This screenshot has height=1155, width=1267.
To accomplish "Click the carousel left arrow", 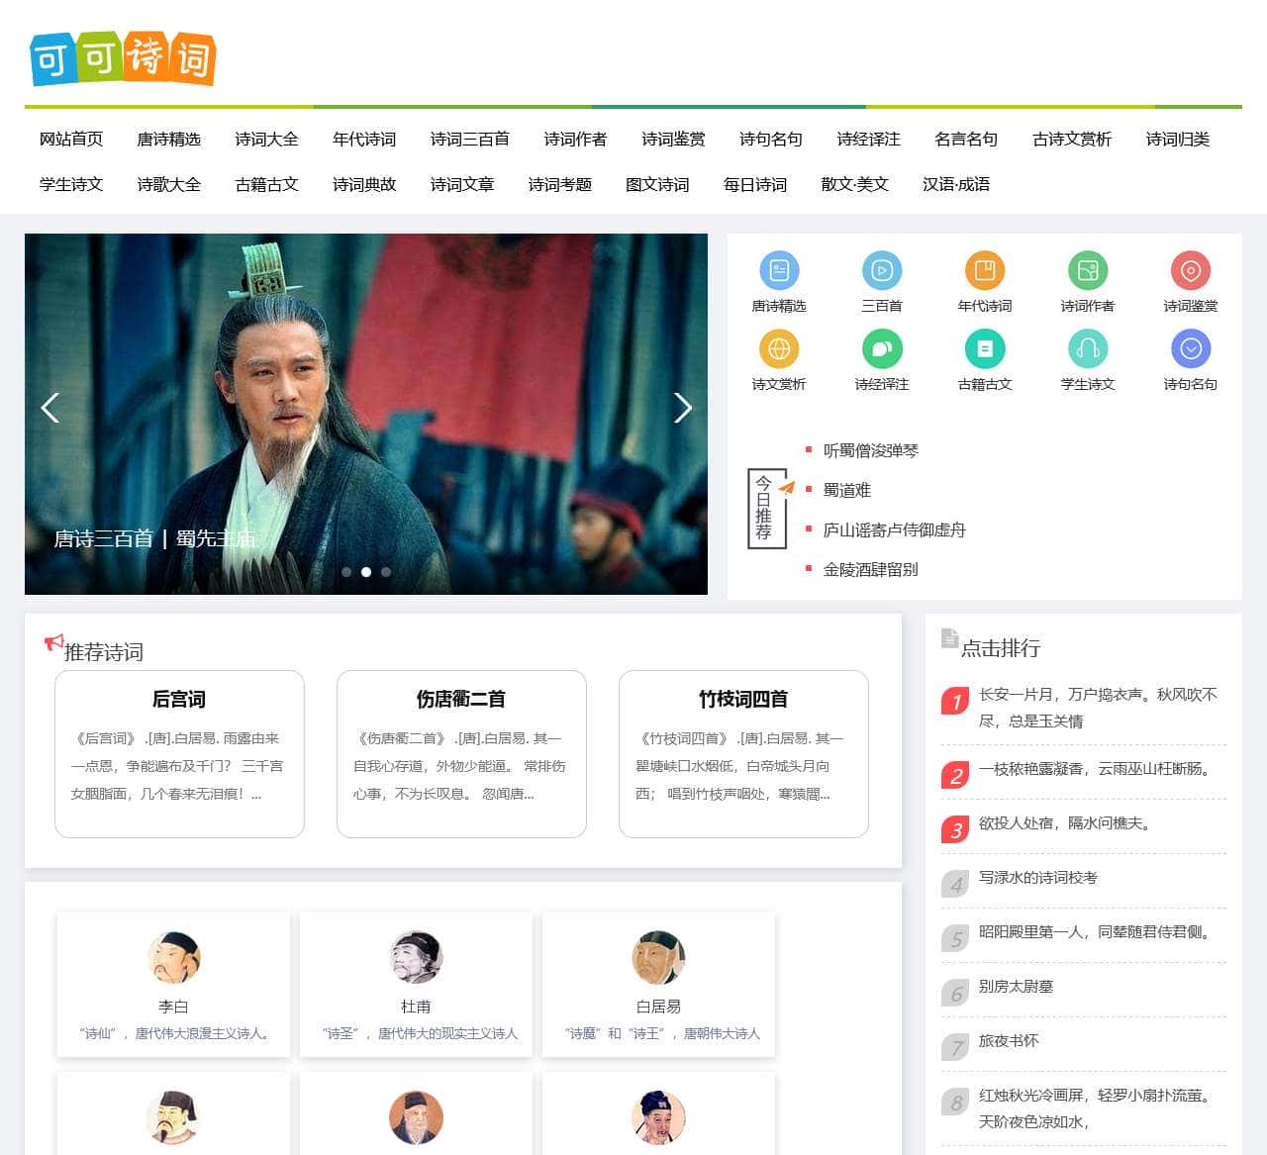I will tap(50, 407).
